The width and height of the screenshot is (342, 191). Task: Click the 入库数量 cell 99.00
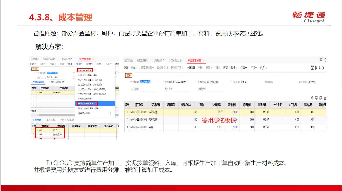(x=216, y=112)
